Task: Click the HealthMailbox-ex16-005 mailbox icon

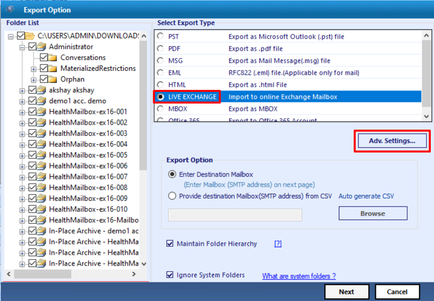Action: click(x=42, y=155)
